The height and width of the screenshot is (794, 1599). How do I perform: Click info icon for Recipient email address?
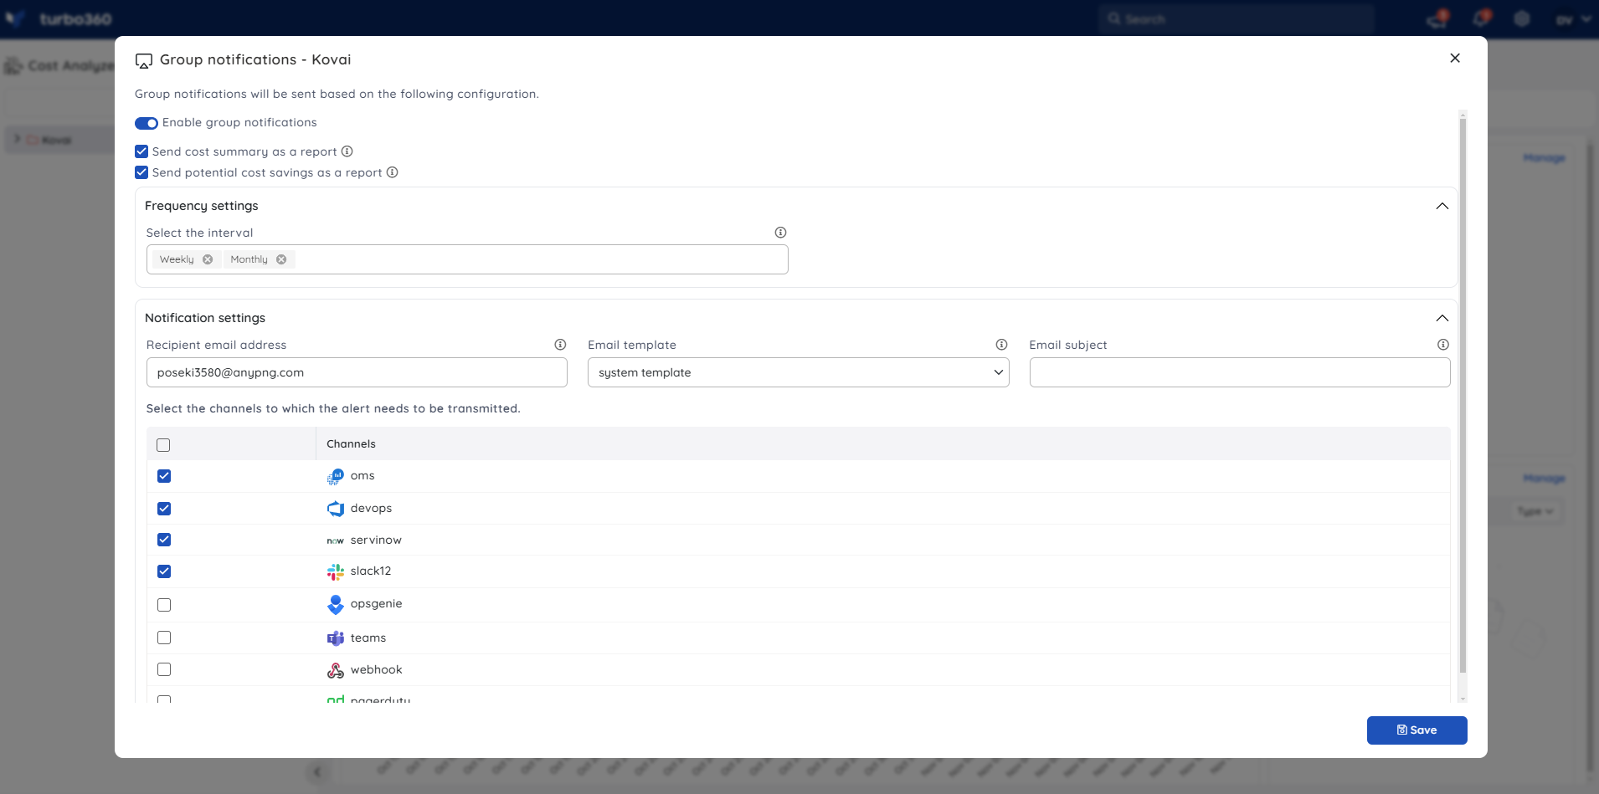click(560, 345)
